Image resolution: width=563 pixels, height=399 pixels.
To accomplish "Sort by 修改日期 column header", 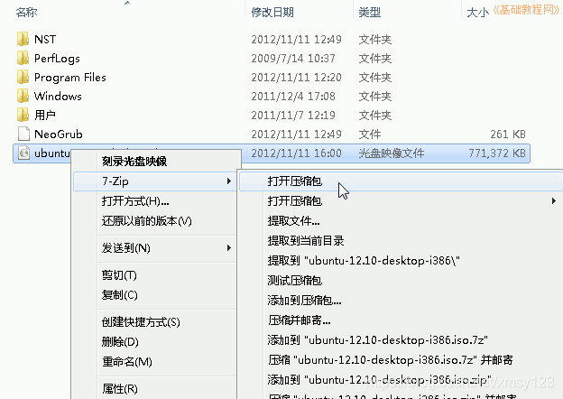I will point(272,13).
